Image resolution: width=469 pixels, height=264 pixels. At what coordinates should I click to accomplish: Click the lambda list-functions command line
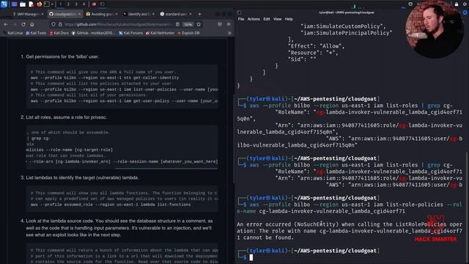coord(111,205)
